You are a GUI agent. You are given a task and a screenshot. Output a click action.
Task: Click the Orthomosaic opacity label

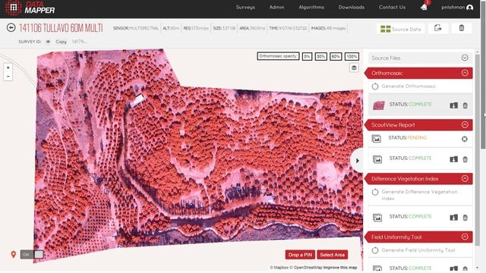(x=278, y=56)
